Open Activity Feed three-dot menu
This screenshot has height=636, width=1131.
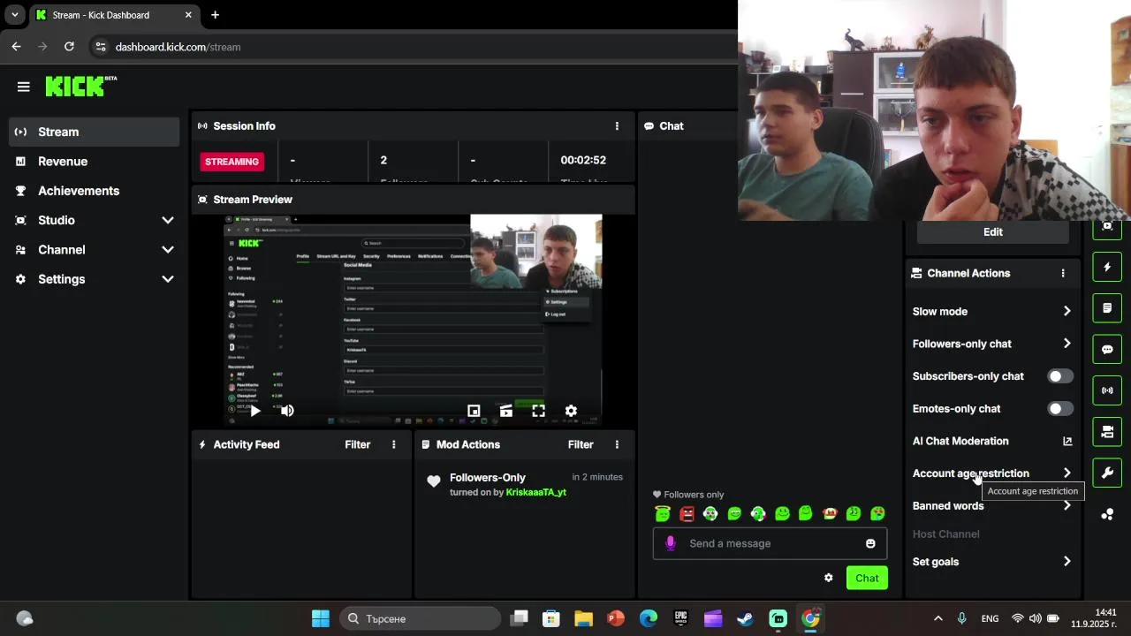pyautogui.click(x=394, y=444)
